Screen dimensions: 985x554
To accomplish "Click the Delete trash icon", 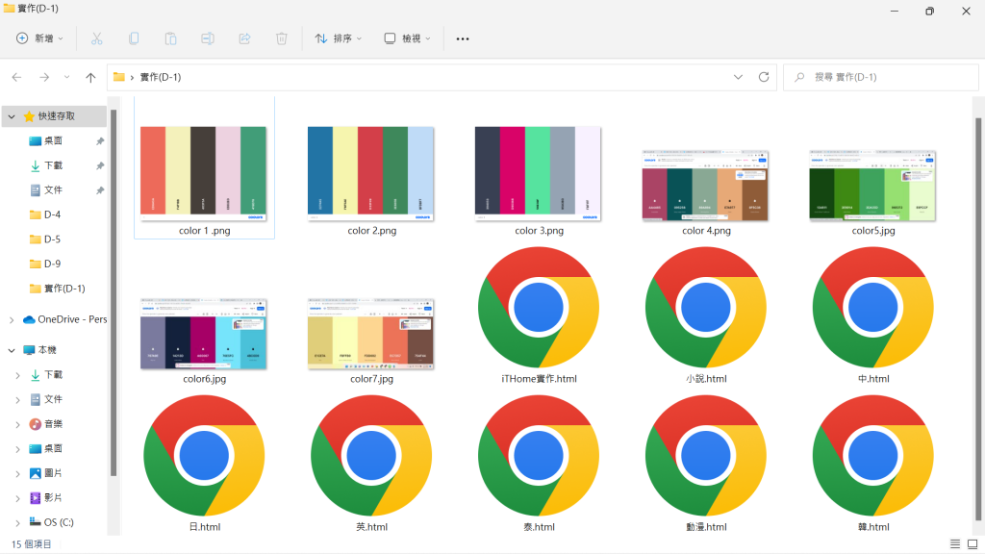I will pyautogui.click(x=282, y=38).
